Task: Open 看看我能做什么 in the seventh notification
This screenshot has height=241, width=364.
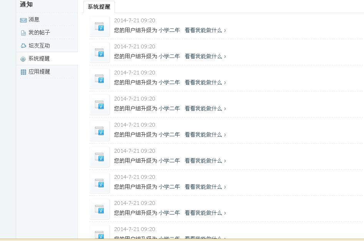Action: click(x=205, y=187)
